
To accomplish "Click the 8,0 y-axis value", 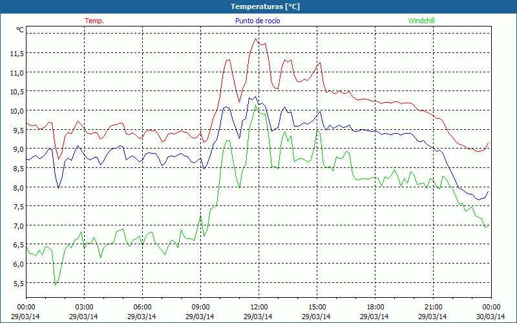I will pyautogui.click(x=18, y=188).
